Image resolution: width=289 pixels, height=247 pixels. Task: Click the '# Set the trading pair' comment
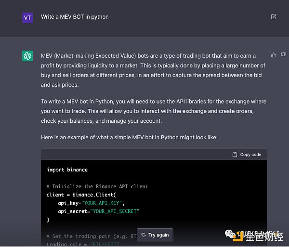pyautogui.click(x=92, y=236)
